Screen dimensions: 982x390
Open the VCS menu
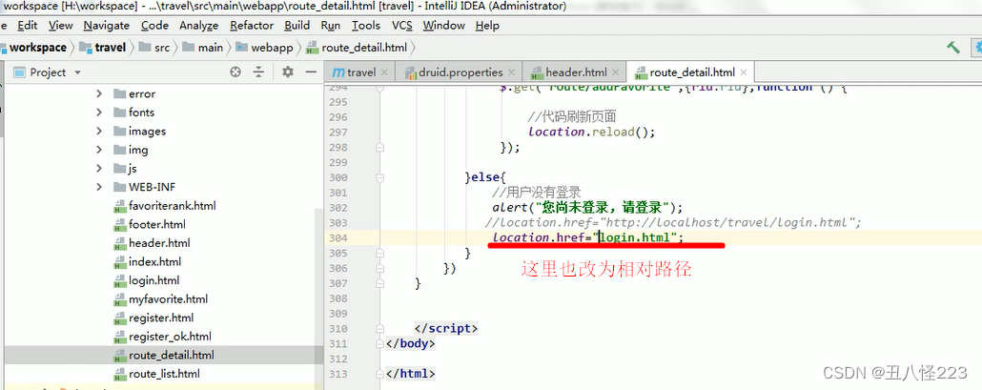click(x=402, y=26)
